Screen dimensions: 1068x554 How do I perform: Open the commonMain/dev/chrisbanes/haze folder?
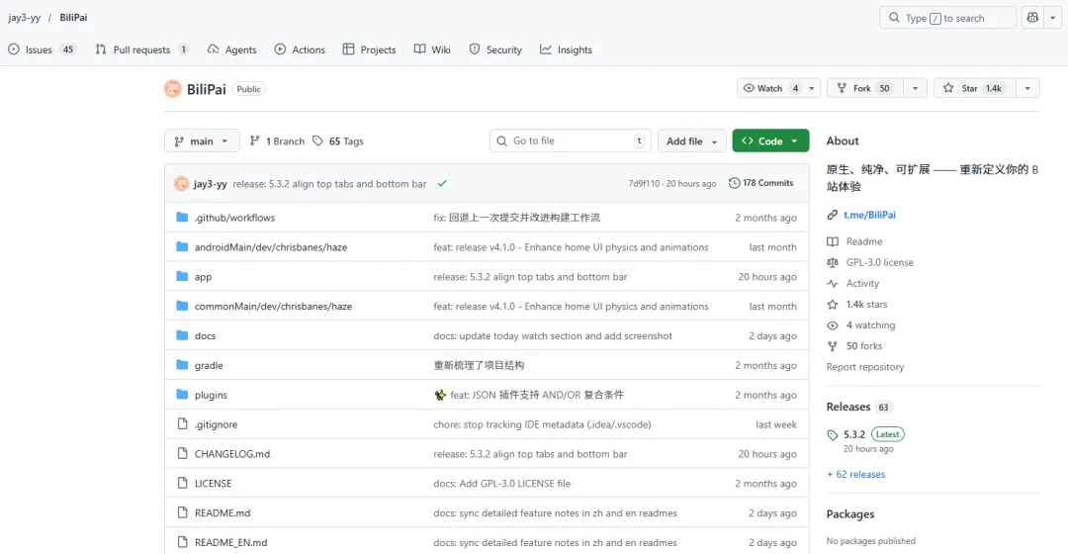point(273,307)
